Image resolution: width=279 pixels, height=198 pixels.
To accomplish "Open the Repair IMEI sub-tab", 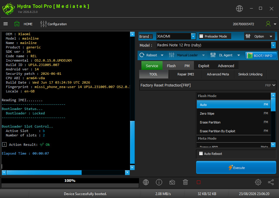I will (x=186, y=74).
